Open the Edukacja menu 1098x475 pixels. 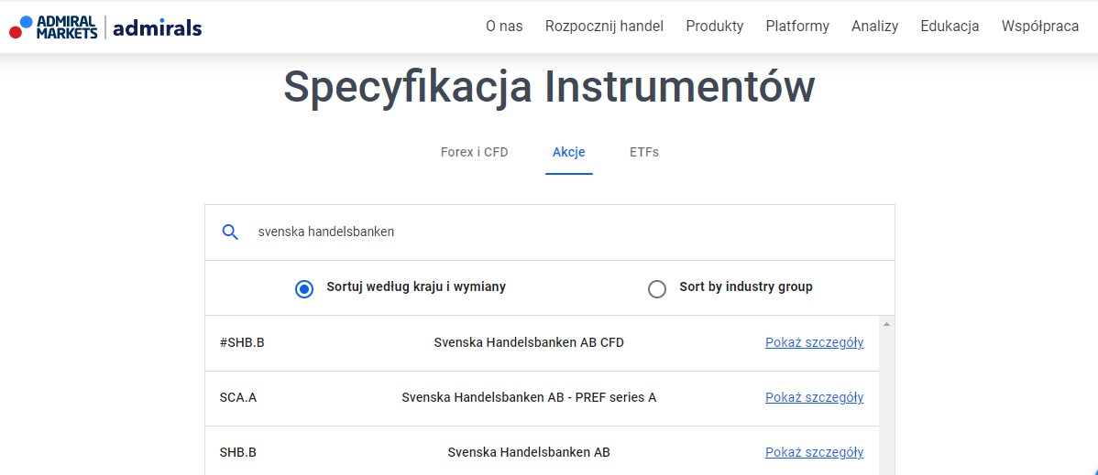point(950,27)
